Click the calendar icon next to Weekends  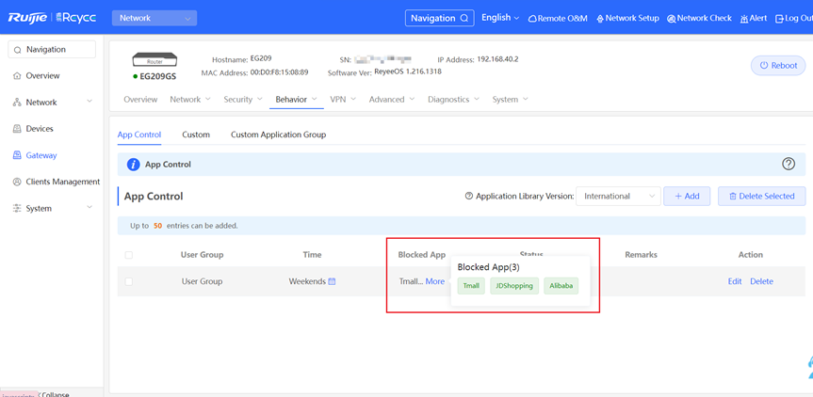(x=332, y=281)
